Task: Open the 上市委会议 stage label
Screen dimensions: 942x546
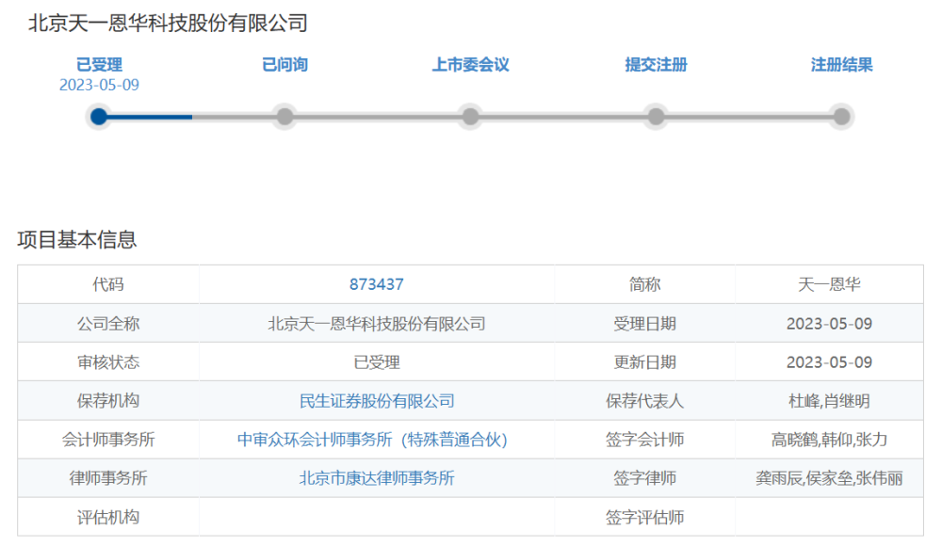Action: (x=470, y=65)
